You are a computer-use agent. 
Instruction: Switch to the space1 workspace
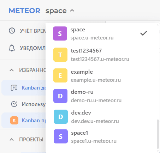tap(101, 137)
